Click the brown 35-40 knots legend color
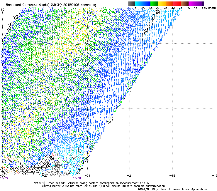 (x=185, y=4)
